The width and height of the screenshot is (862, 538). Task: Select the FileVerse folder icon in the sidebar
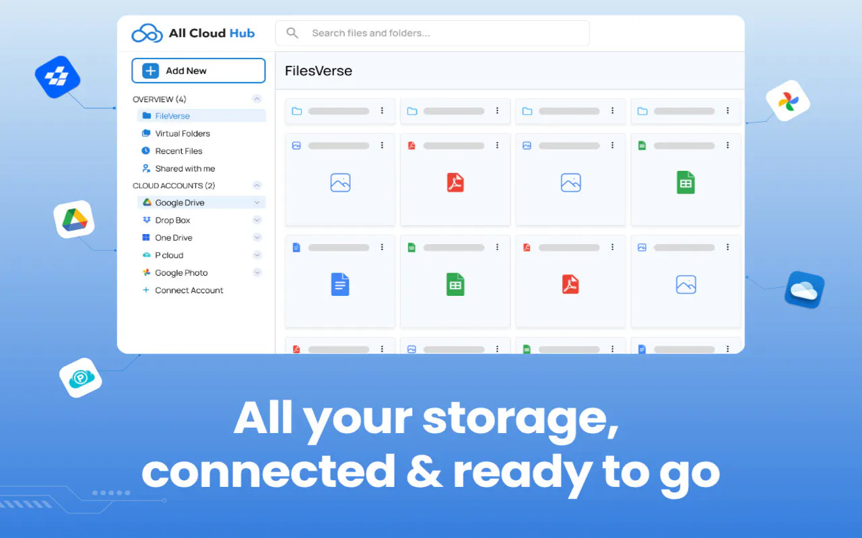[x=146, y=116]
